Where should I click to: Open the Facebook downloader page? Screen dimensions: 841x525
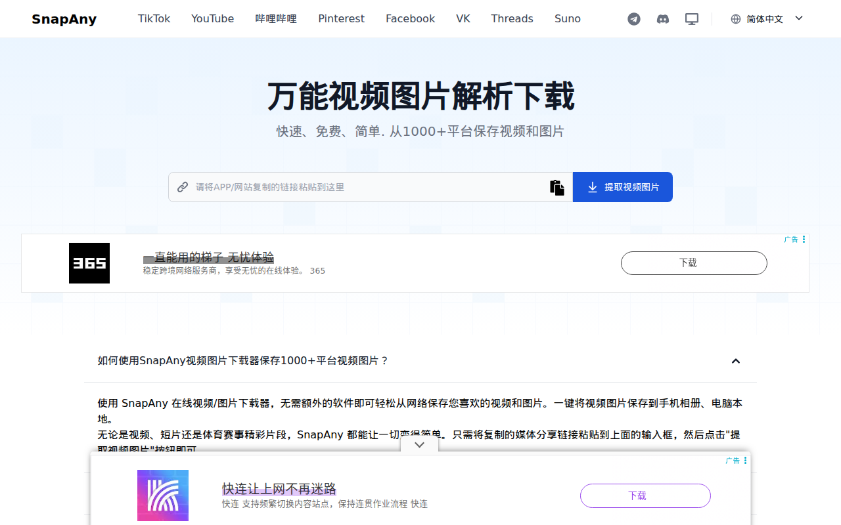click(410, 19)
